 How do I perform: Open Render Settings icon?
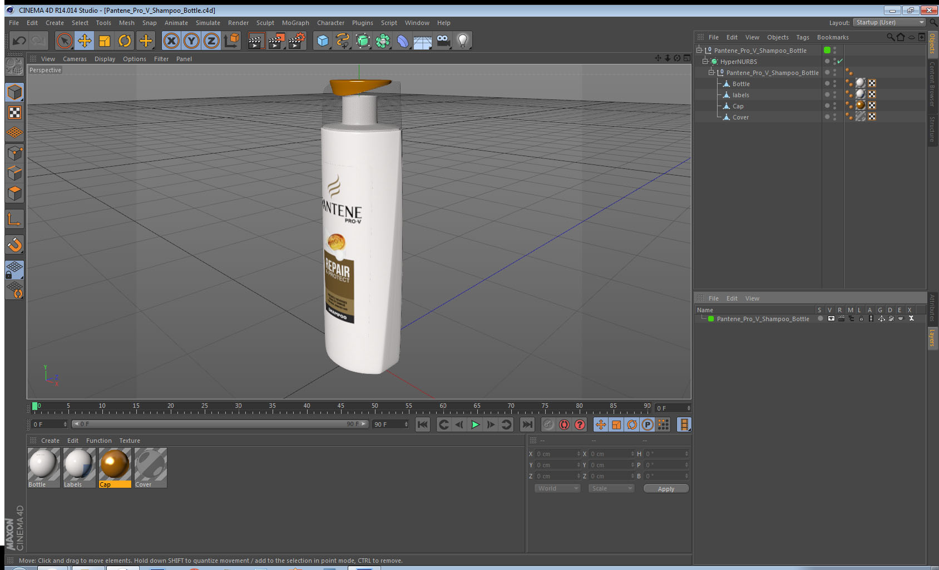pos(297,41)
